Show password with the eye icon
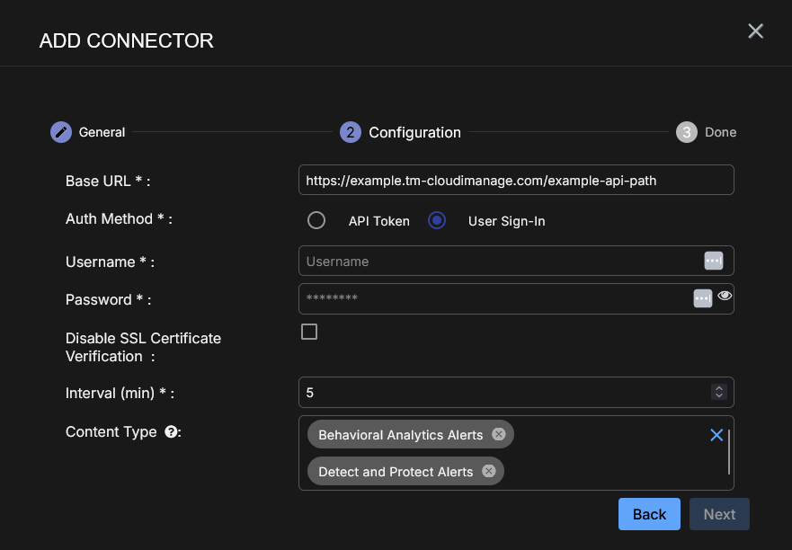792x550 pixels. pyautogui.click(x=725, y=296)
